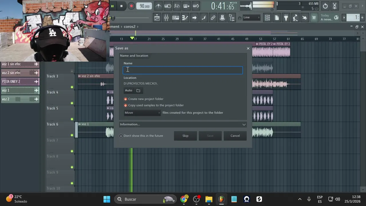Mute Track 4 with its green dot
The image size is (366, 206).
click(72, 103)
